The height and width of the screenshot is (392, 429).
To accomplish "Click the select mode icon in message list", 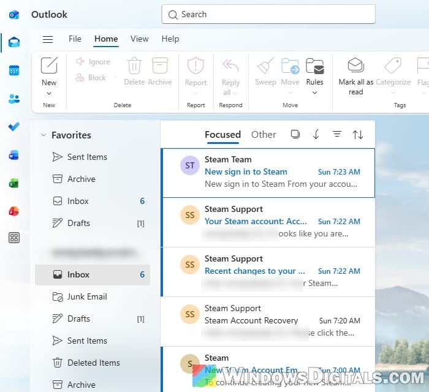I will tap(295, 134).
